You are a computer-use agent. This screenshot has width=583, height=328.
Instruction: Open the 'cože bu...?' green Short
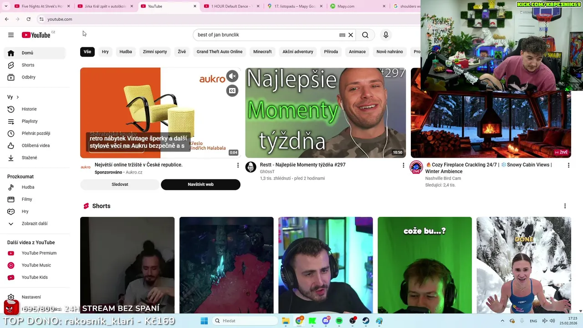pos(424,265)
